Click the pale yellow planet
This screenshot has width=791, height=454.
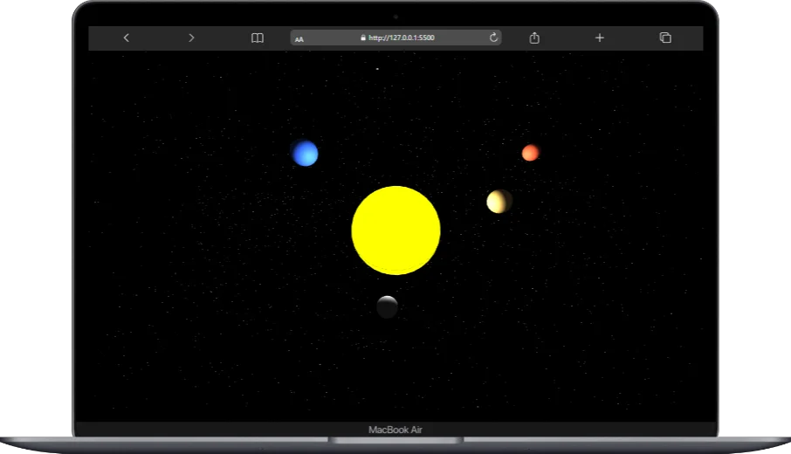[499, 202]
